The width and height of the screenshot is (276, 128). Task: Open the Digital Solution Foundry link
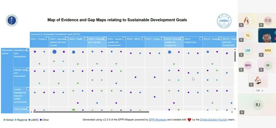(x=214, y=120)
